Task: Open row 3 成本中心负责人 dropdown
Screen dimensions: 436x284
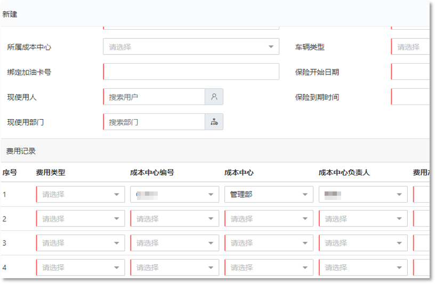Action: tap(363, 243)
